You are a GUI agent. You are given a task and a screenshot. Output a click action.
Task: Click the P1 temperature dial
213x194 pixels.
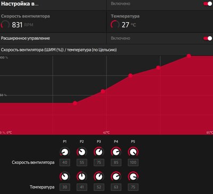[x=64, y=176]
